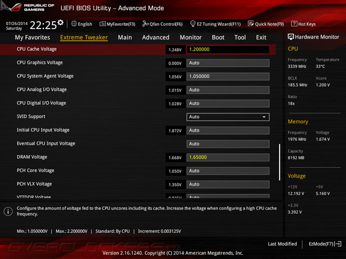Click the Qfan fan icon
Viewport: 346px width, 259px height.
(145, 24)
